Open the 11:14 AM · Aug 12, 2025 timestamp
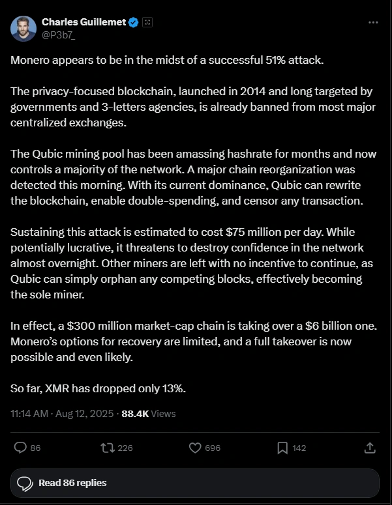Screen dimensions: 392x505 pyautogui.click(x=62, y=414)
